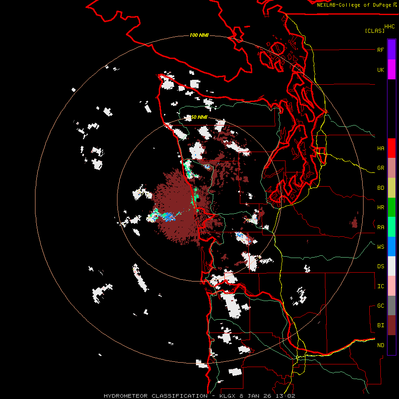This screenshot has width=399, height=399.
Task: Click the ND legend label
Action: (380, 345)
